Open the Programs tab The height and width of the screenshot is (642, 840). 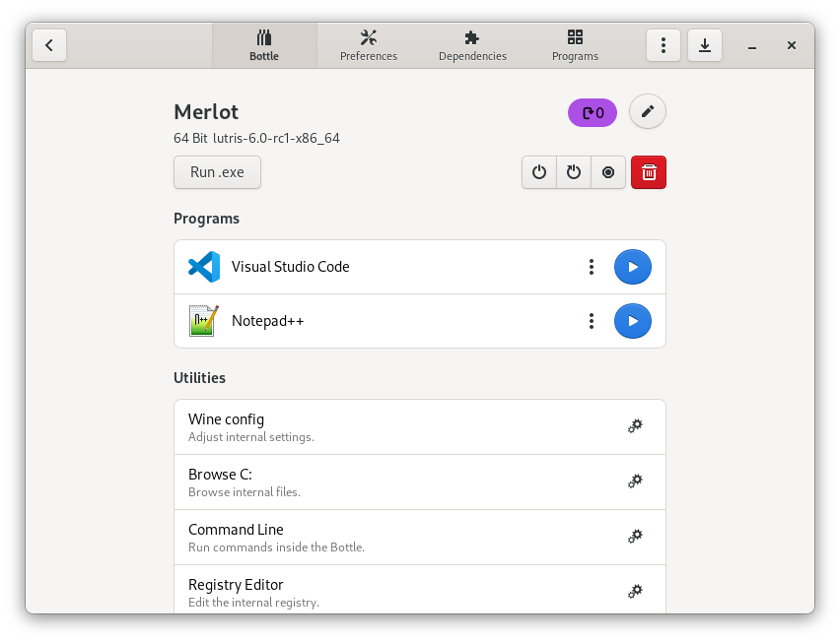point(575,44)
